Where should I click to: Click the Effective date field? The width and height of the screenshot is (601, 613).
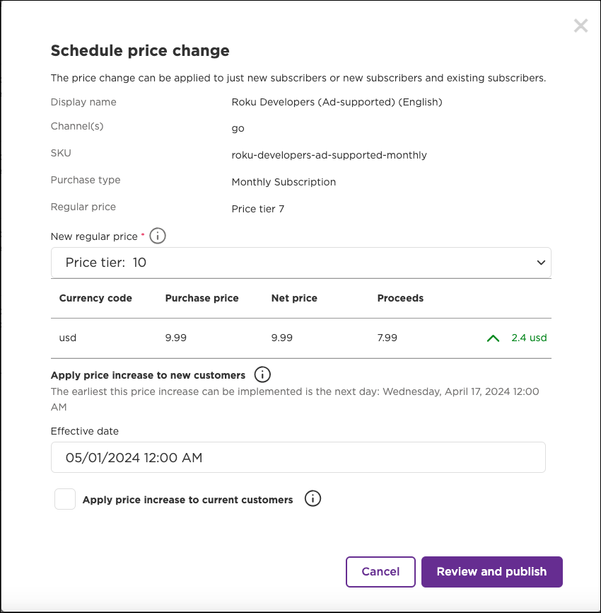tap(298, 457)
